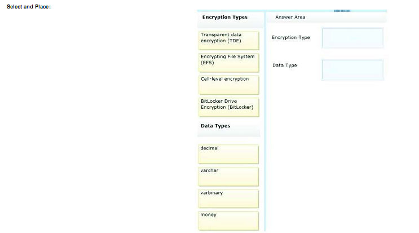
Task: Click the Answer Area heading
Action: point(290,17)
